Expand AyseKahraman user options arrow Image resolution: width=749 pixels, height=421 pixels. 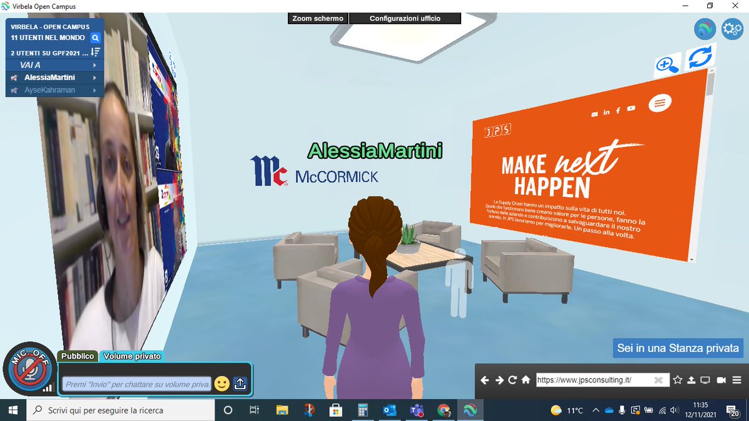click(x=95, y=90)
